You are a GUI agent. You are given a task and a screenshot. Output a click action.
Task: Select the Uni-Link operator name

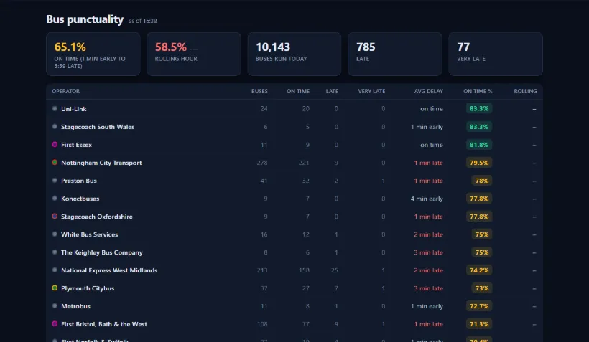(73, 109)
